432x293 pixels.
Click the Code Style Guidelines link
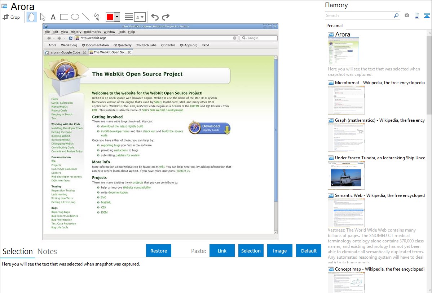point(64,169)
